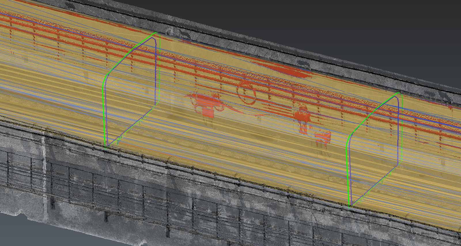Image resolution: width=461 pixels, height=246 pixels.
Task: Select red clash cluster left of the circle
Action: (206, 105)
